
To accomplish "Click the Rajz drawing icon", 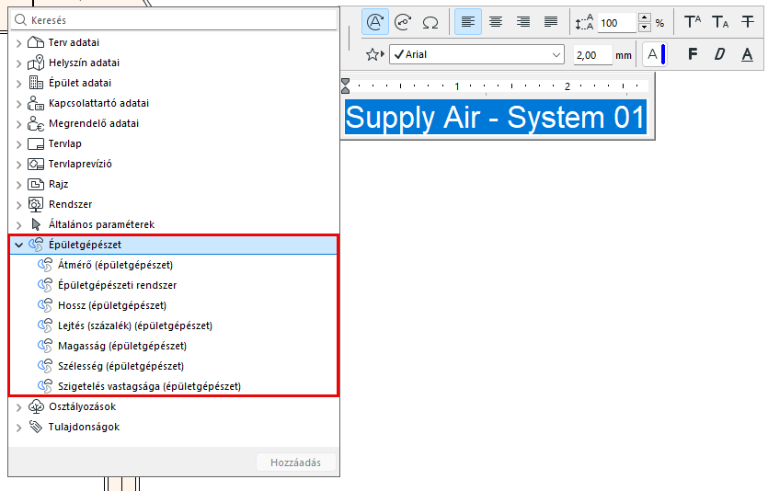I will pos(36,184).
